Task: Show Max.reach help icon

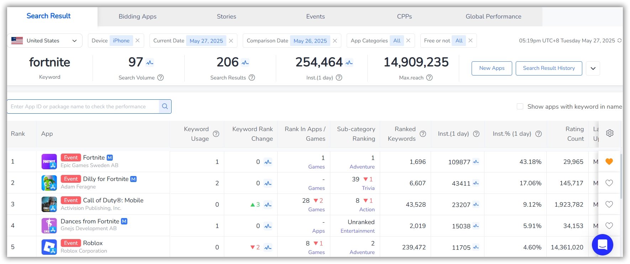Action: pyautogui.click(x=429, y=77)
